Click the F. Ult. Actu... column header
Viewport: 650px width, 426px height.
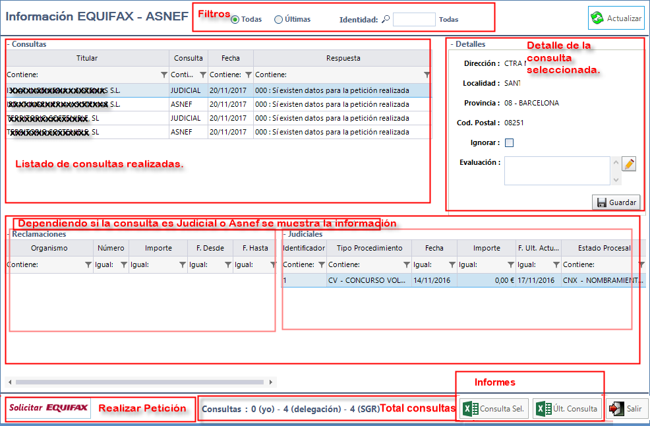pyautogui.click(x=539, y=248)
